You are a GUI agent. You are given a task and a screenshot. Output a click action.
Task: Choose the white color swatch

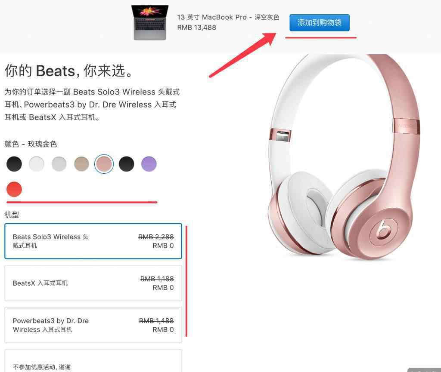(37, 164)
